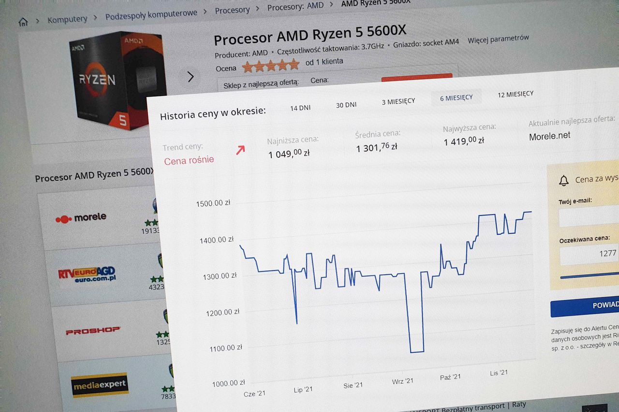Open Więcej parametrów link

pos(498,39)
